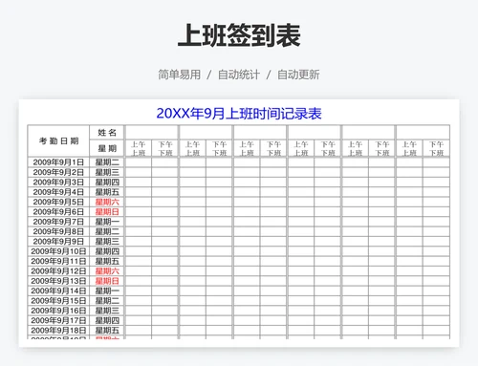Click the subtitle text 自动更新

pos(298,75)
